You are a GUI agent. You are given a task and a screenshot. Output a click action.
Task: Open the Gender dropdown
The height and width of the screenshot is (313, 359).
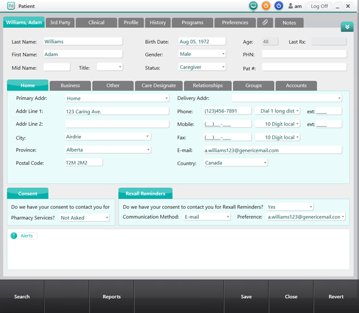(202, 54)
